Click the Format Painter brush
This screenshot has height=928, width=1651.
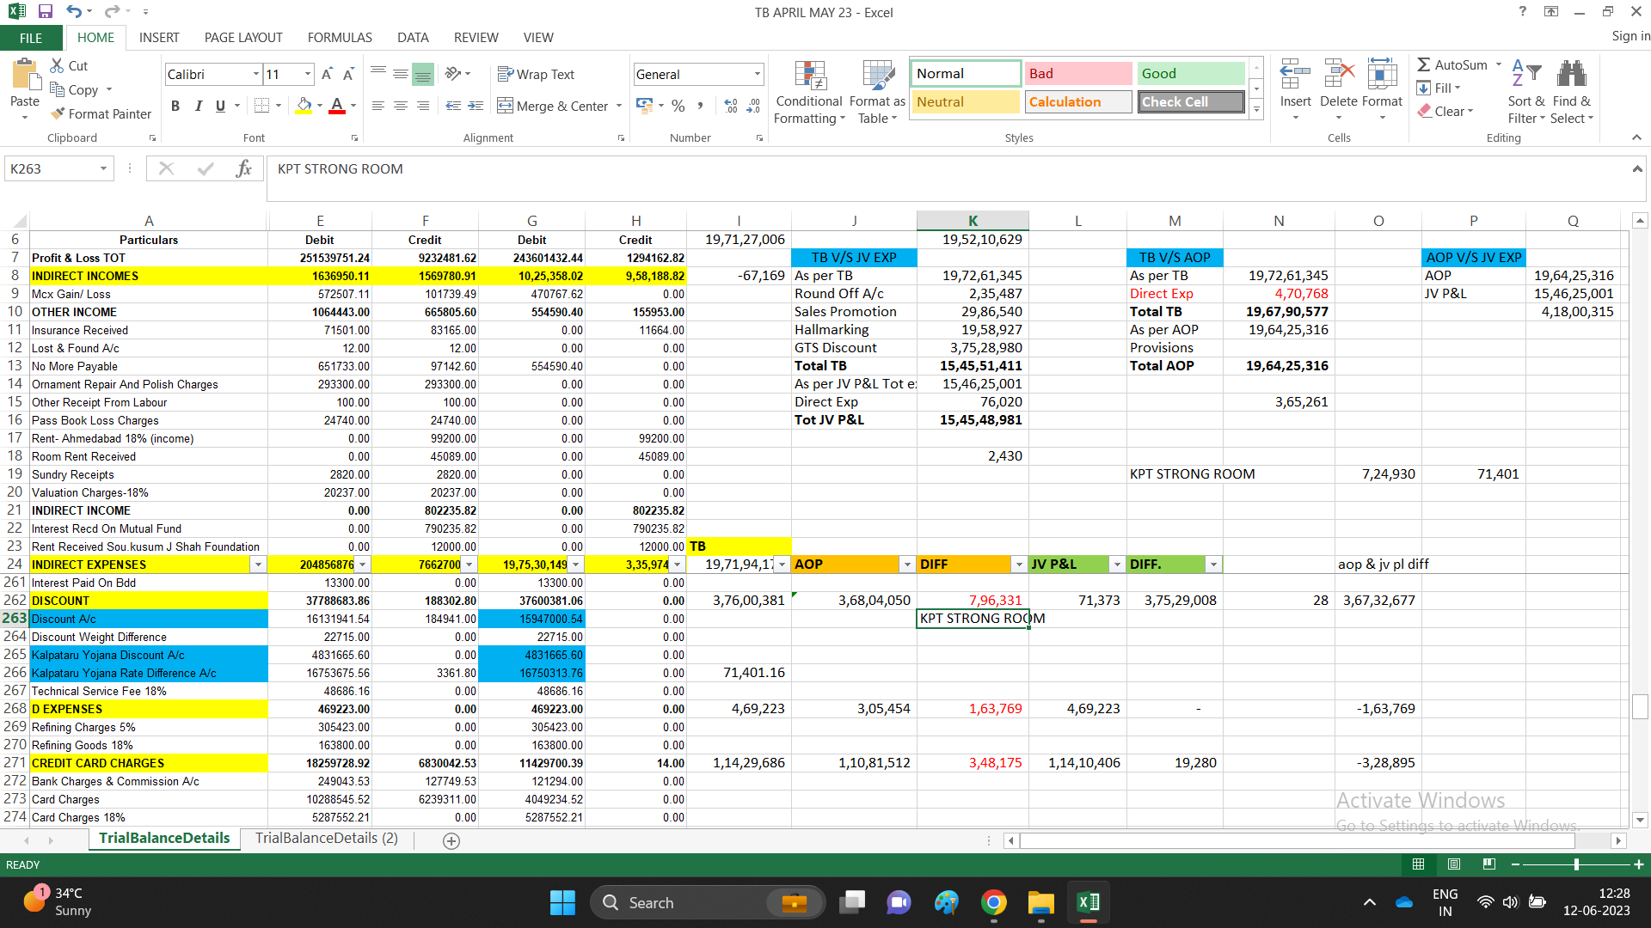pos(101,113)
